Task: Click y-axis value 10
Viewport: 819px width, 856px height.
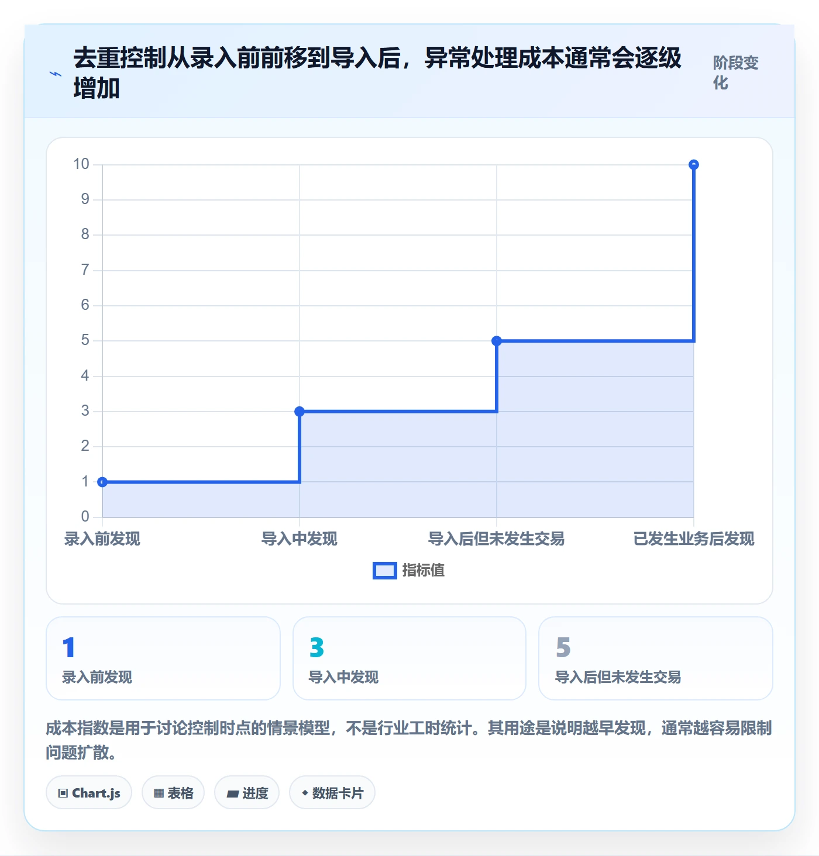Action: click(81, 164)
